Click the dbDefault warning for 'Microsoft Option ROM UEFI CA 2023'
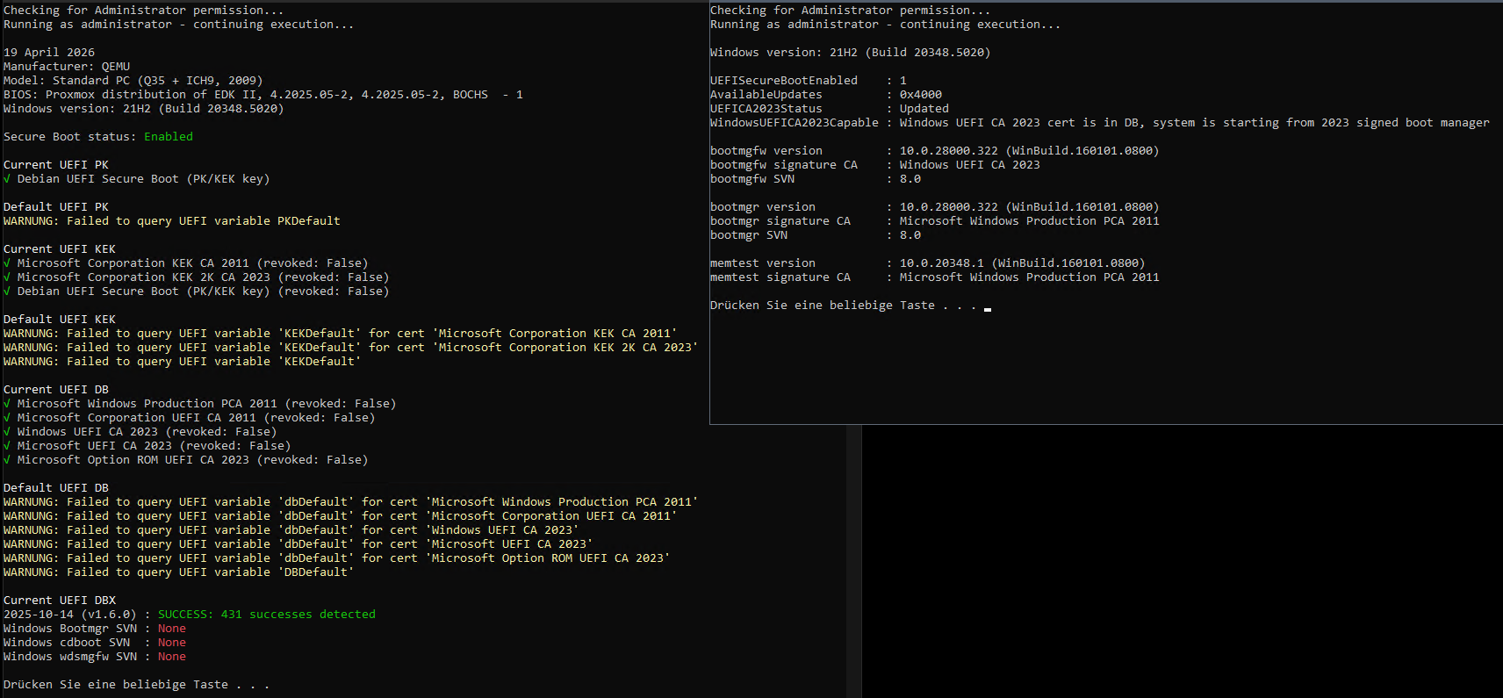 pos(337,558)
